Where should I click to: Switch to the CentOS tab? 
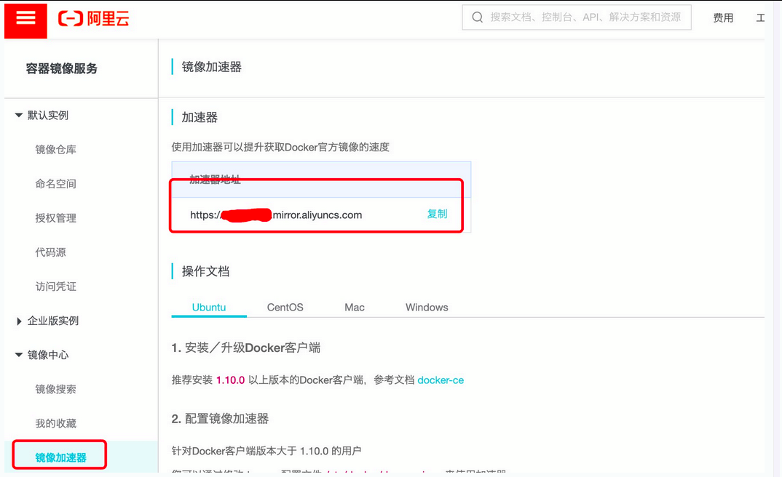pos(285,307)
